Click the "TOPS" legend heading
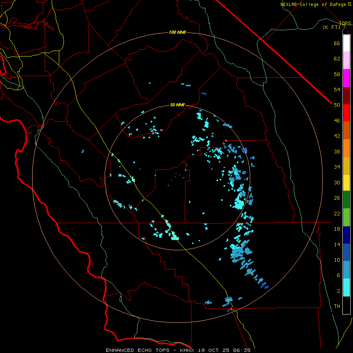Viewport: 353px width, 353px height. point(345,23)
